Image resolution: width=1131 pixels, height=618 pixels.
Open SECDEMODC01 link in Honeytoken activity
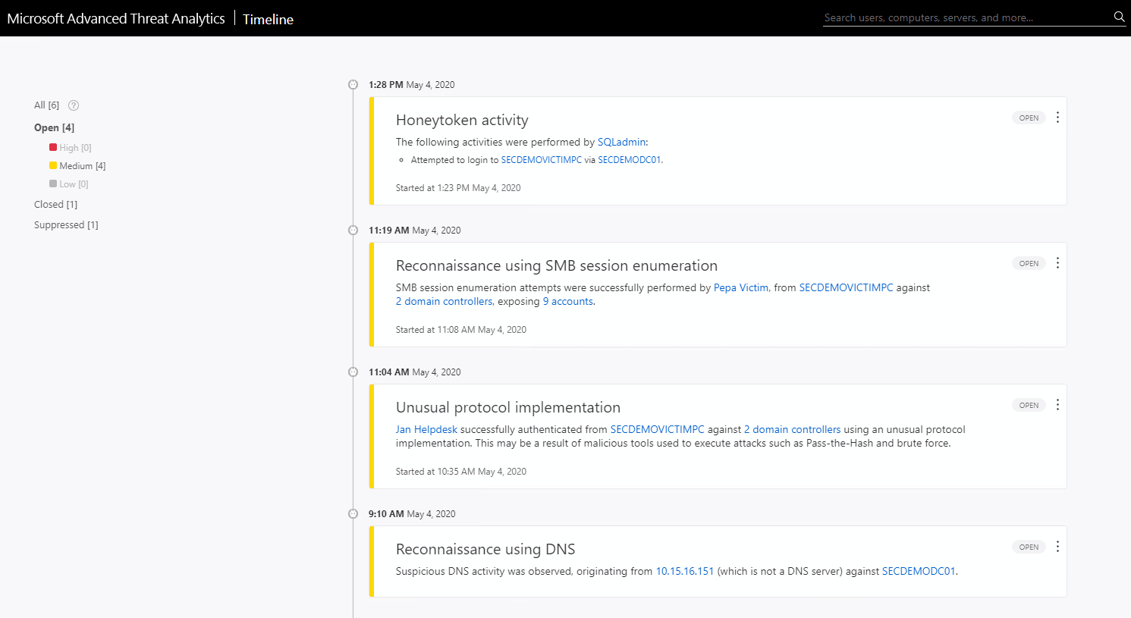tap(629, 160)
